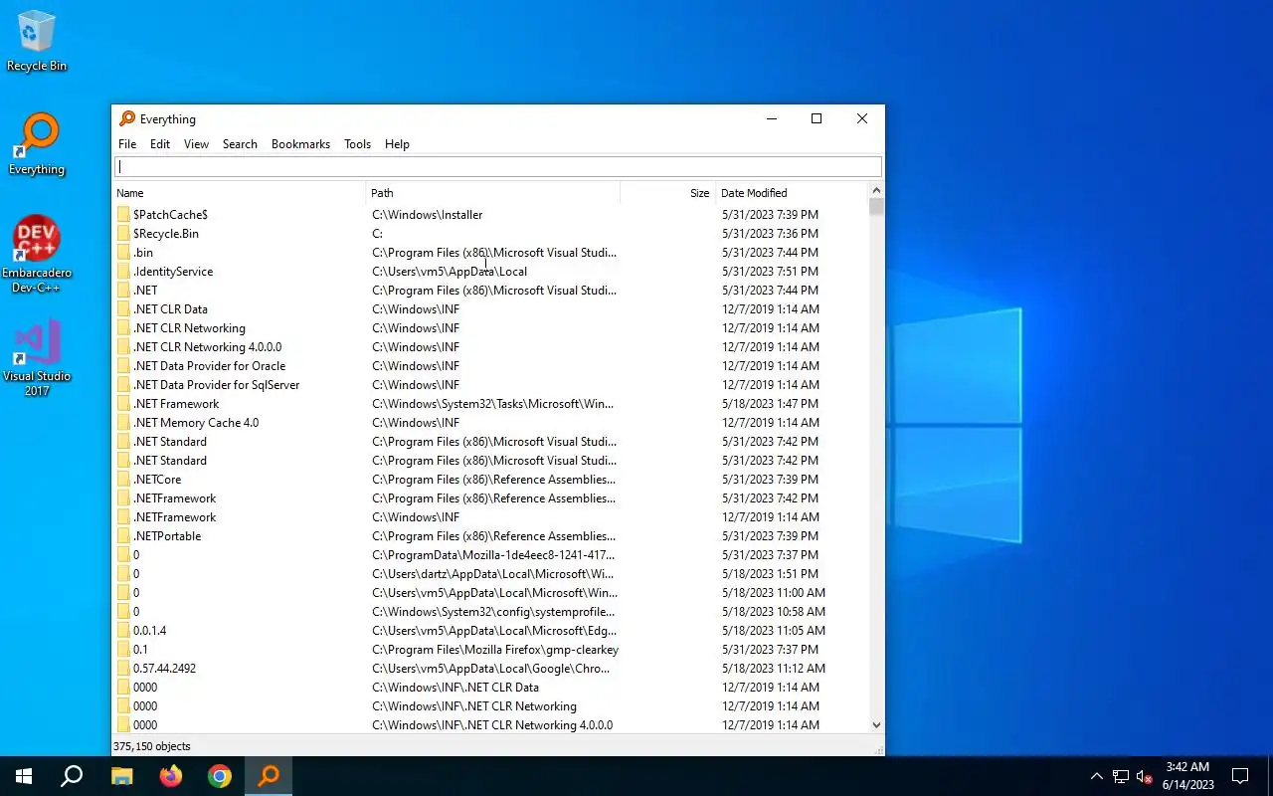Click the .bin folder icon
This screenshot has width=1273, height=796.
(123, 253)
